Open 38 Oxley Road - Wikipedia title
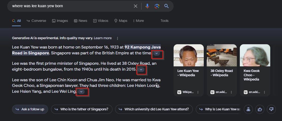Viewport: 282px width, 121px height. [x=222, y=73]
